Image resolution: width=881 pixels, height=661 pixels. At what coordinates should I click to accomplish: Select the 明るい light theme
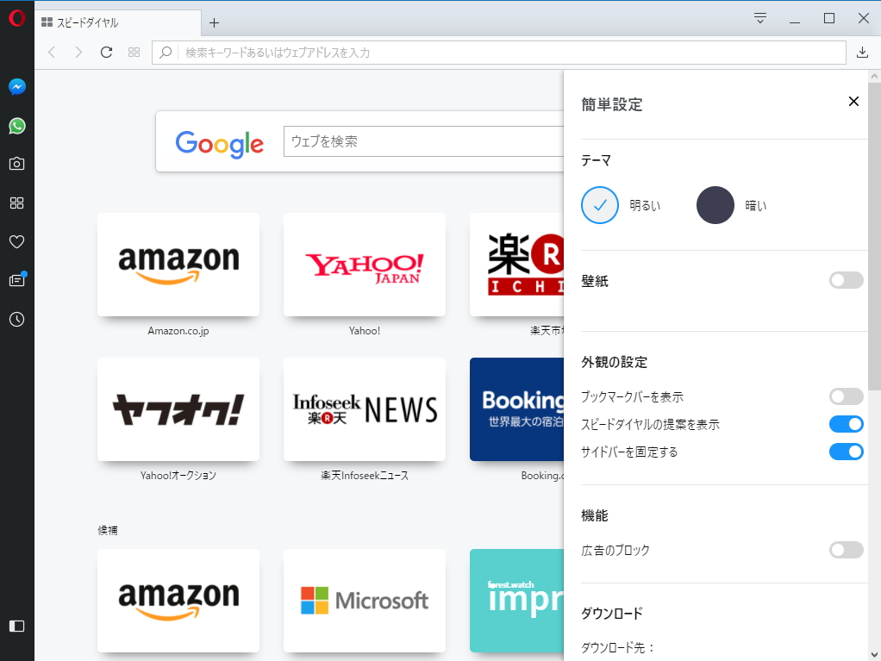(x=599, y=205)
